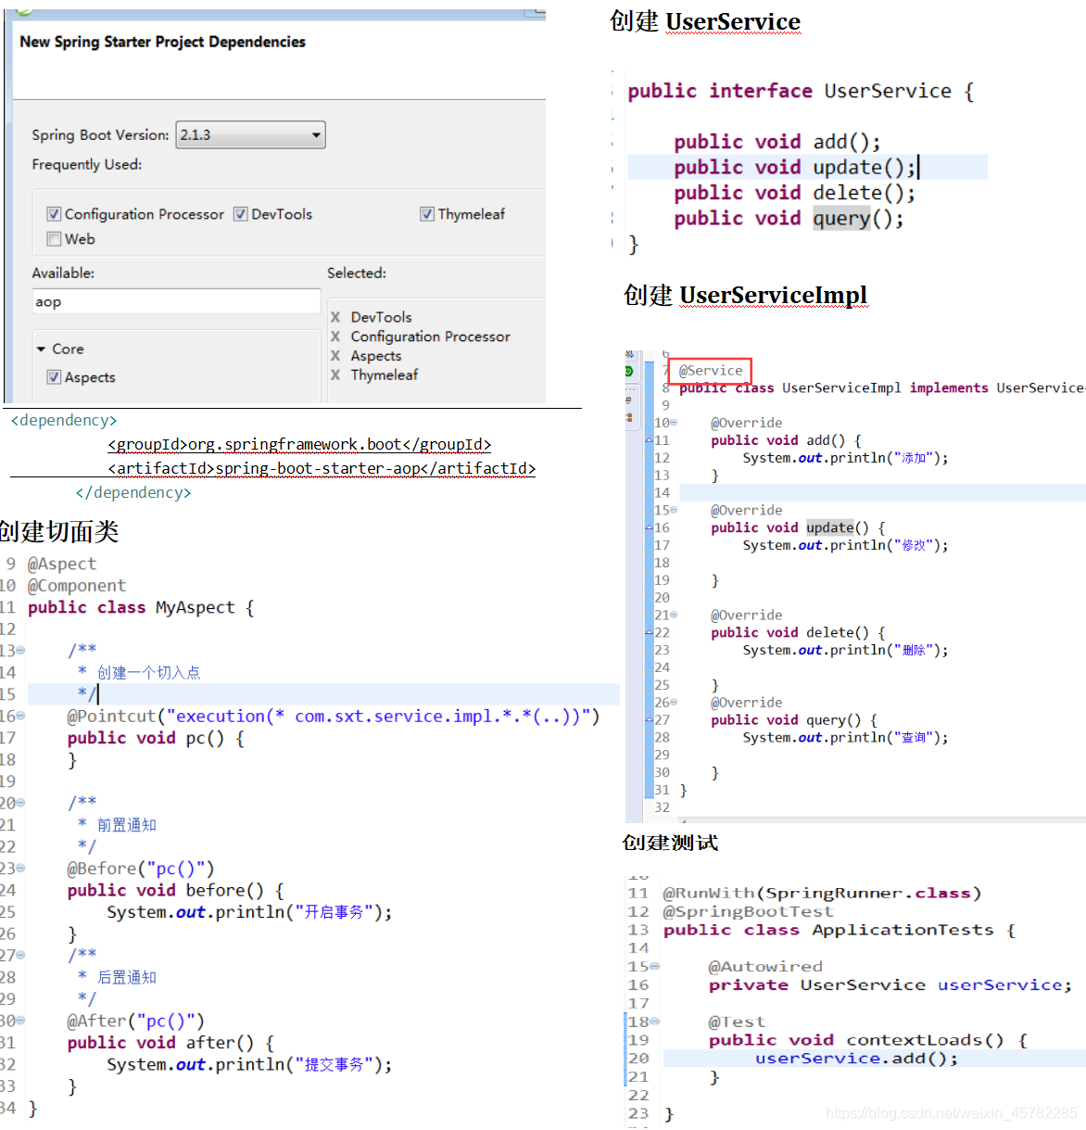Remove Thymeleaf from the Selected list

[x=335, y=375]
